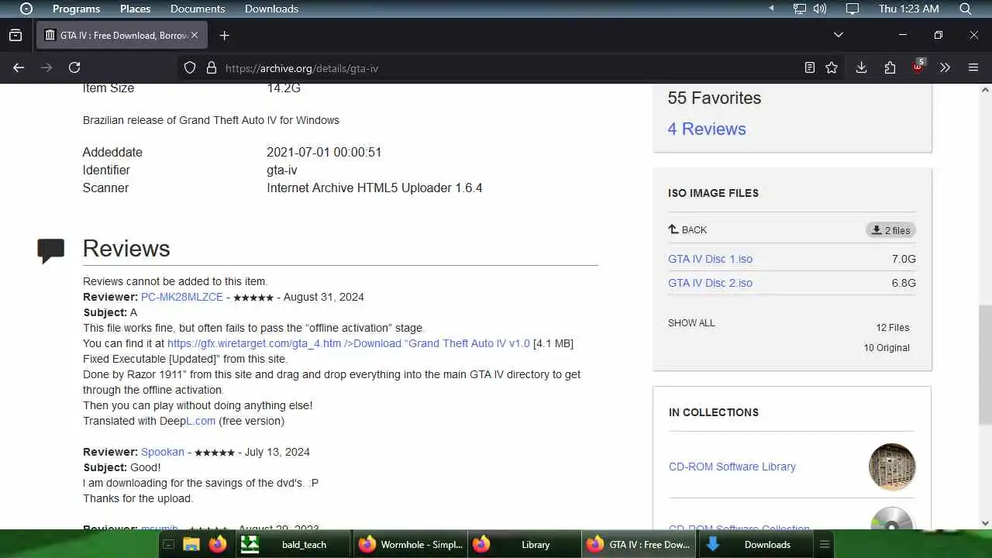Download GTA IV Disc 1.iso

(x=710, y=259)
